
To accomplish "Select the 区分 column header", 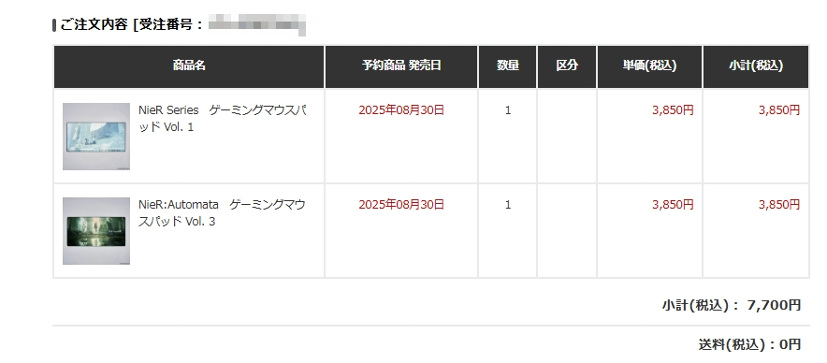I will (x=567, y=65).
